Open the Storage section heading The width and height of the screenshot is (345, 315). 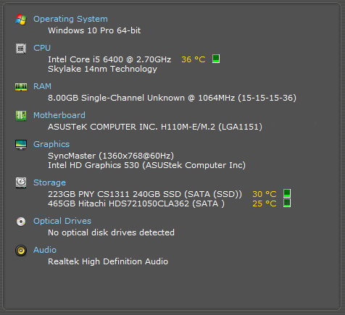(x=49, y=182)
